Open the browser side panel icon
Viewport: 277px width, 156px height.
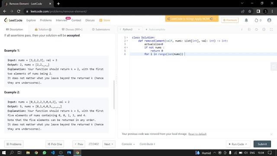(258, 11)
